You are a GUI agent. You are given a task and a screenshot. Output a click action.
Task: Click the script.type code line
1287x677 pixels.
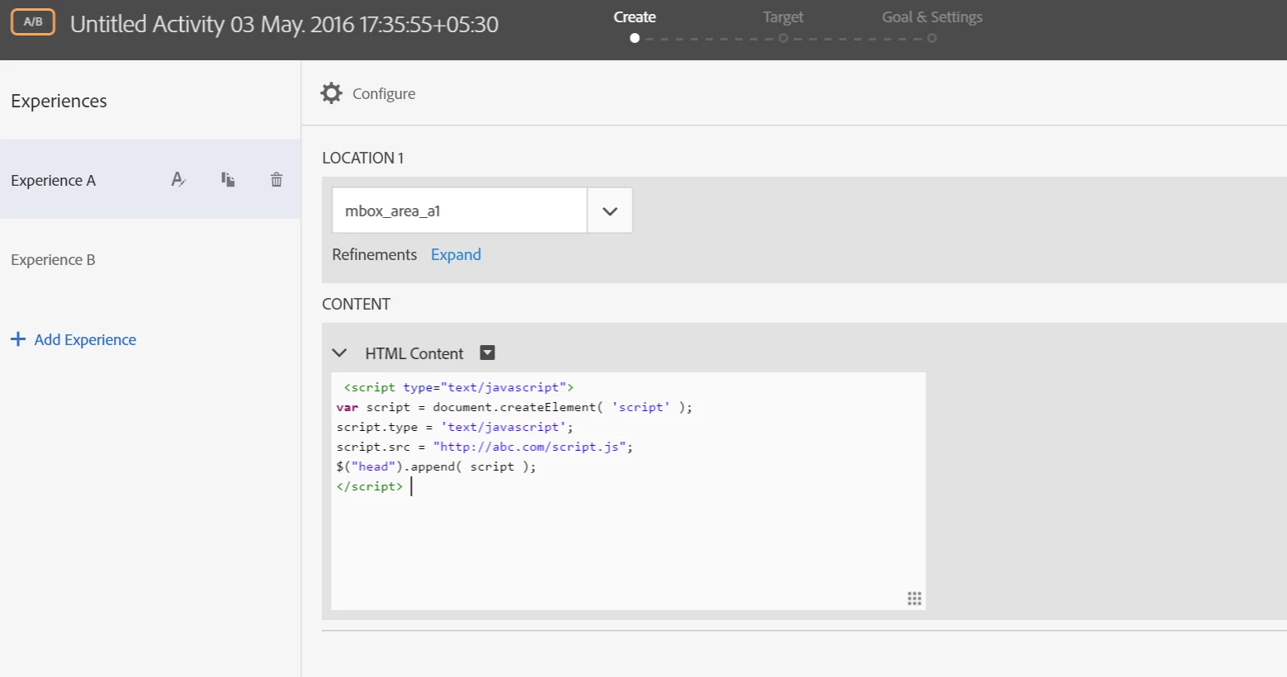(455, 427)
